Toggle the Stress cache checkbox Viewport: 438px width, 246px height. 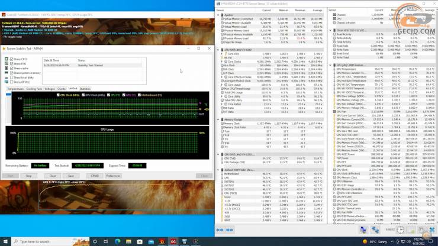11,69
